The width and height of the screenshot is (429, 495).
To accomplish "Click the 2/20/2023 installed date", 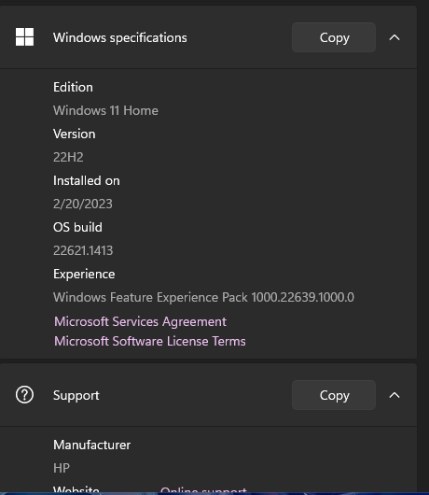I will [x=83, y=204].
